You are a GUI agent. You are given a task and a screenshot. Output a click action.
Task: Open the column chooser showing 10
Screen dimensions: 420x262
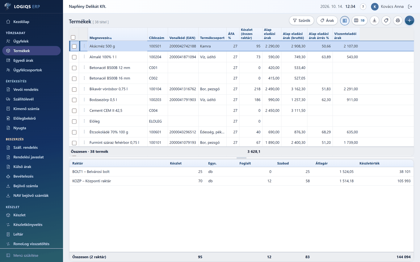click(359, 20)
